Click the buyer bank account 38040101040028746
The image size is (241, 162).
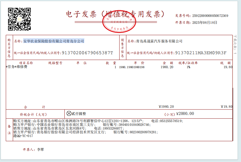[x=134, y=125]
